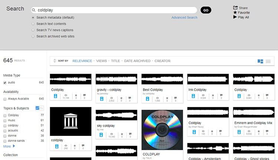The image size is (278, 160).
Task: Click the GO search button
Action: point(206,10)
